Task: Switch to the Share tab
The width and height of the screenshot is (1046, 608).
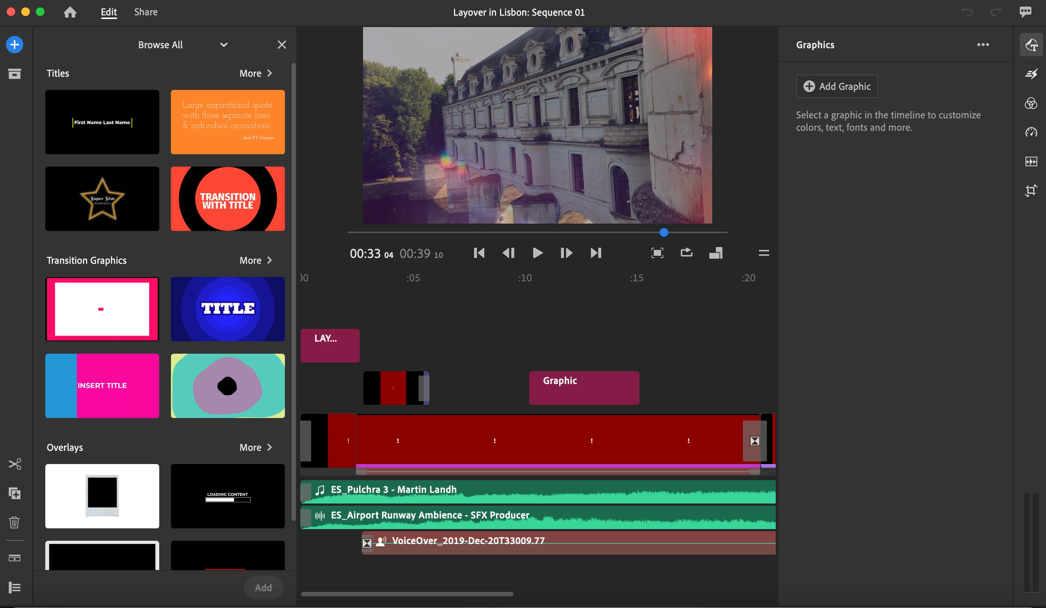Action: [146, 12]
